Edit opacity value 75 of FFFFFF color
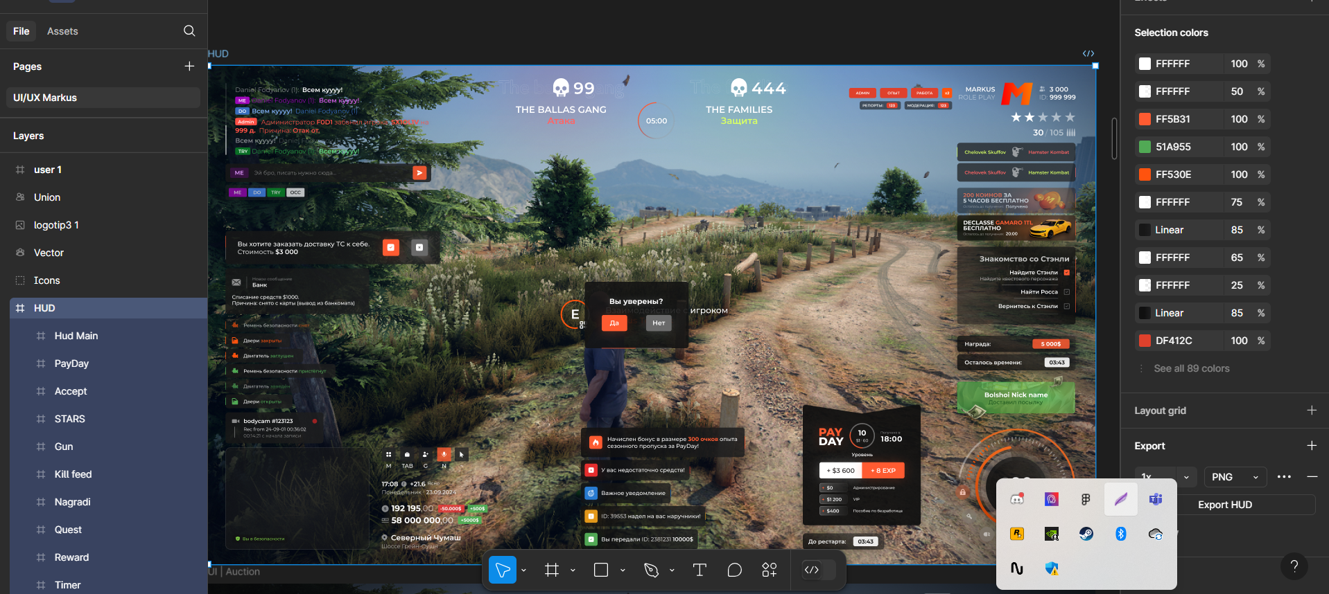Viewport: 1329px width, 594px height. coord(1237,202)
